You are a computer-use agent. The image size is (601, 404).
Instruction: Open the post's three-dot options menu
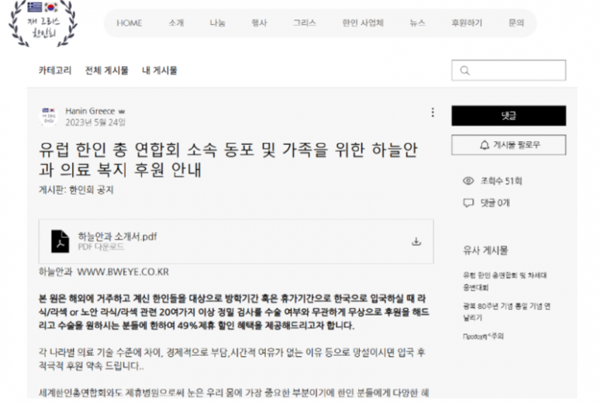(x=432, y=112)
